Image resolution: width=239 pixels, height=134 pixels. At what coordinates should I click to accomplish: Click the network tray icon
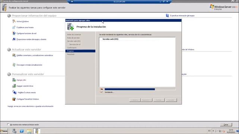220,131
